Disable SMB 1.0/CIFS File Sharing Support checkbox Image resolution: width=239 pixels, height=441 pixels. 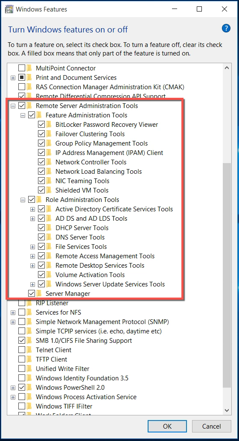[x=22, y=341]
